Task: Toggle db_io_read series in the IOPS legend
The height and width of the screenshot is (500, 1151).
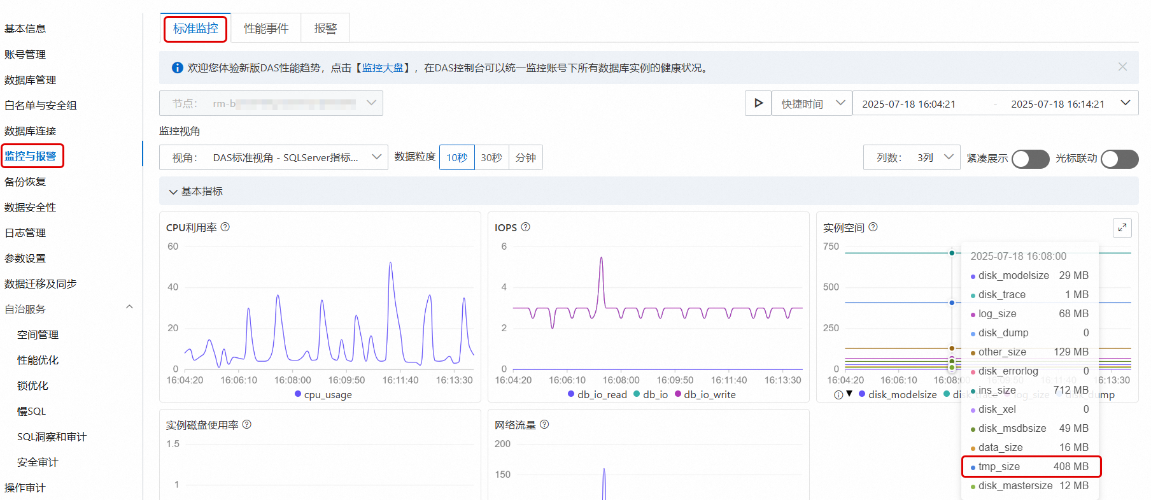Action: 597,394
